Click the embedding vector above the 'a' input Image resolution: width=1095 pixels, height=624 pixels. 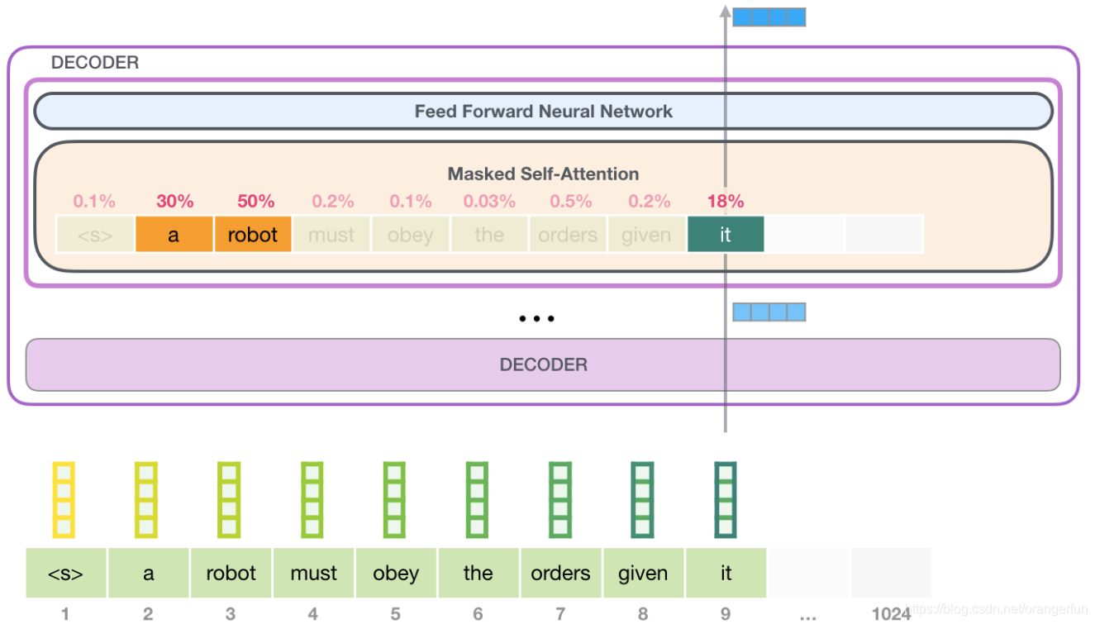[147, 500]
